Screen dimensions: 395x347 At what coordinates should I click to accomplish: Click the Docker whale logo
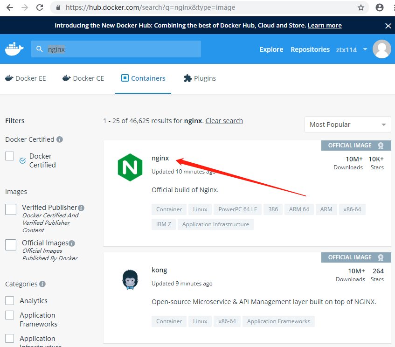coord(14,49)
